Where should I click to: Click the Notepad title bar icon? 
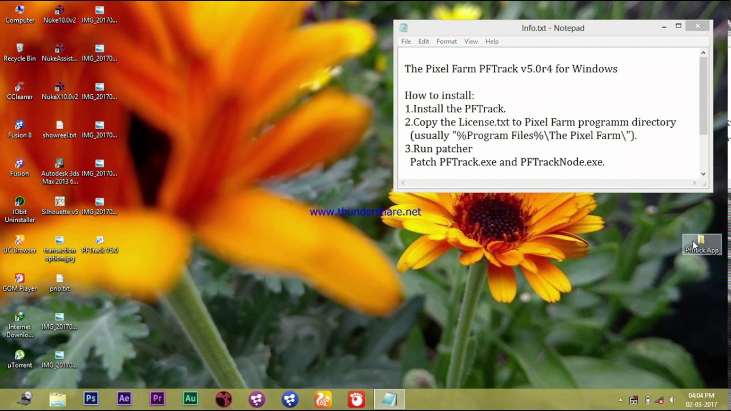[x=404, y=28]
